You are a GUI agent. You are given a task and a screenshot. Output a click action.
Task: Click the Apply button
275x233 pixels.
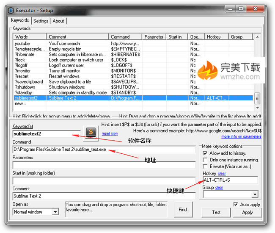click(247, 213)
